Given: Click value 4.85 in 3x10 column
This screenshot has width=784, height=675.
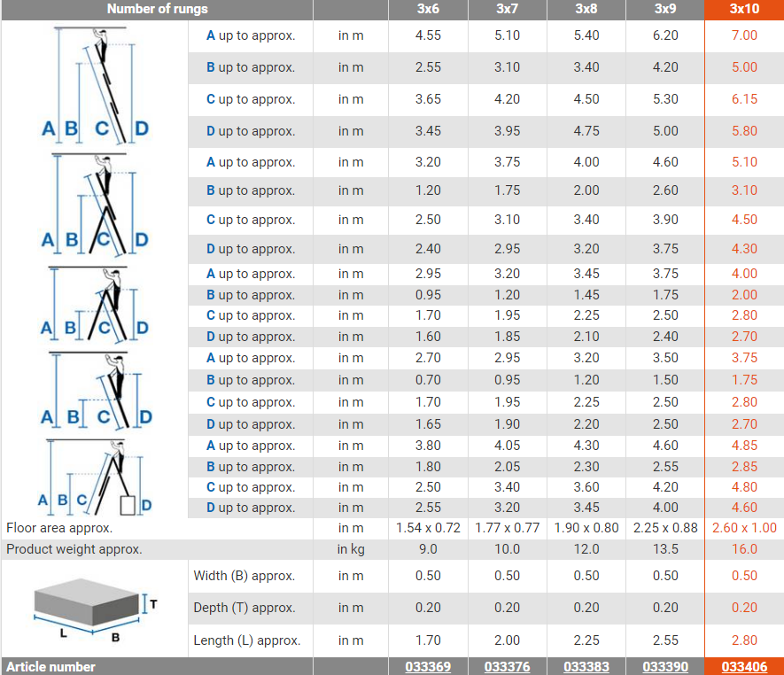Looking at the screenshot, I should [x=744, y=446].
